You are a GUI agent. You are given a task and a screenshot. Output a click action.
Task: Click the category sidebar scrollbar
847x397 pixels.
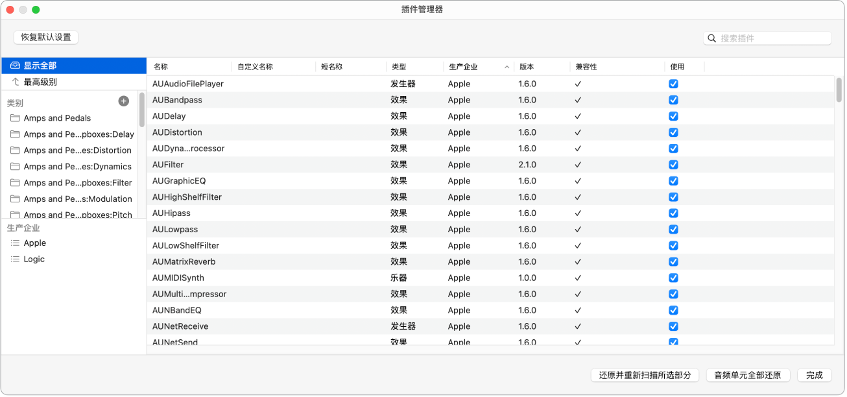141,109
